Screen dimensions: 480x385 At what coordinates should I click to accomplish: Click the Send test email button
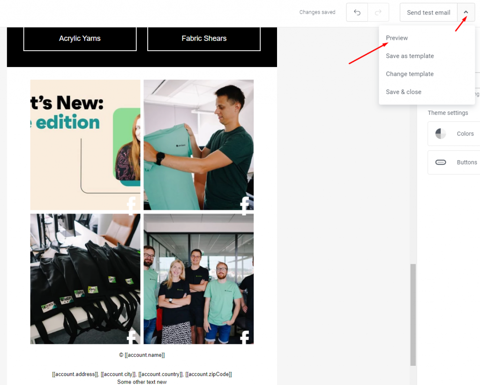tap(428, 12)
